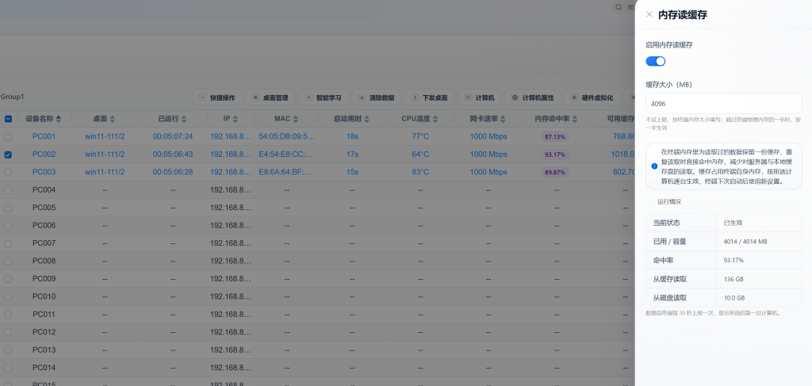Viewport: 812px width, 386px height.
Task: Click the 77°C CPU temperature cell
Action: tap(420, 136)
